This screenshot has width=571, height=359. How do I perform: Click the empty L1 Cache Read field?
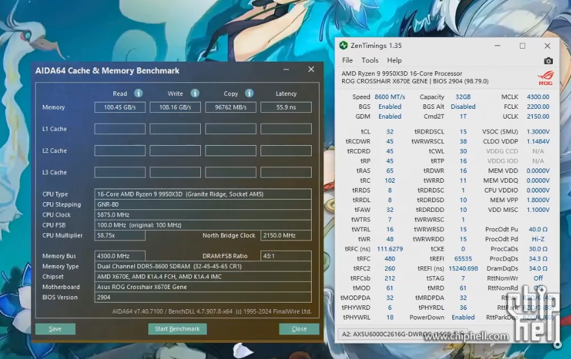tap(120, 129)
